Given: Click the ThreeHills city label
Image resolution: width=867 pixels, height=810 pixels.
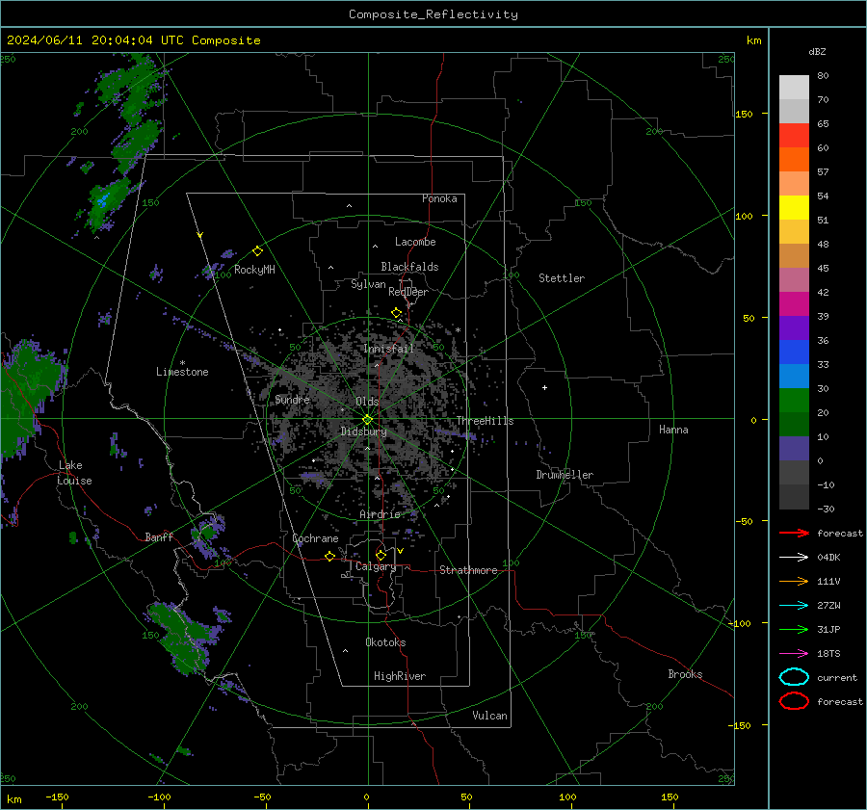Looking at the screenshot, I should [x=485, y=421].
